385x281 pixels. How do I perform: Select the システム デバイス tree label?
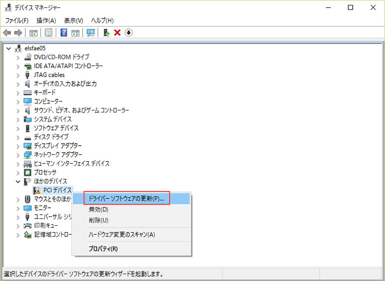[53, 119]
